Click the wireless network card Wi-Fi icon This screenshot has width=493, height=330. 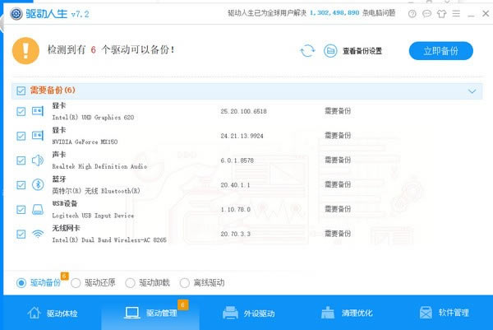point(38,234)
